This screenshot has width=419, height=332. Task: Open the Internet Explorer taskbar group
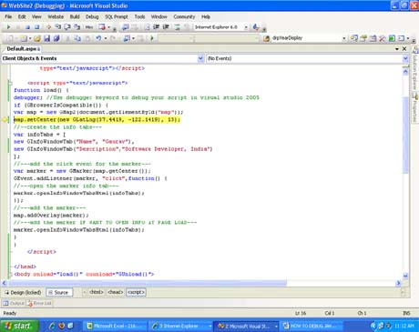pyautogui.click(x=181, y=326)
